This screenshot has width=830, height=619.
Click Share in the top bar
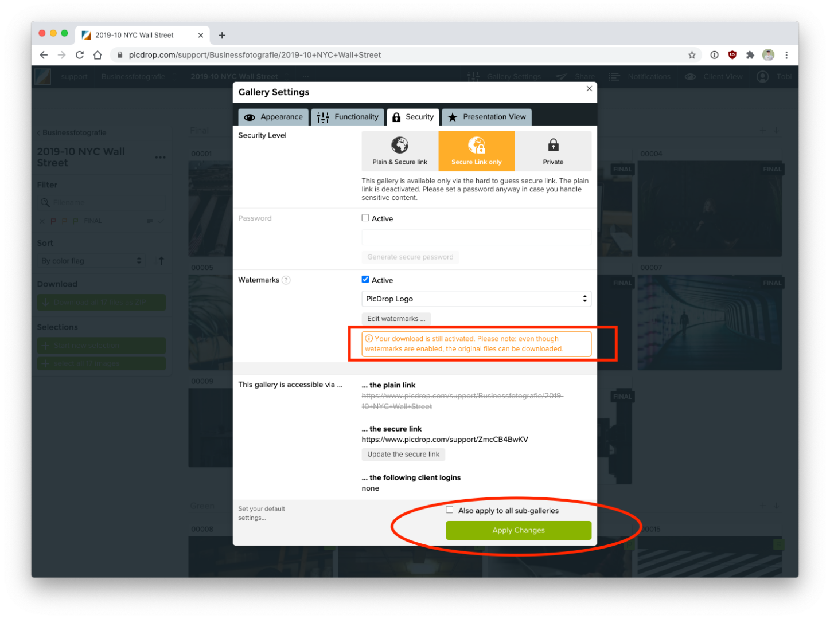(575, 77)
